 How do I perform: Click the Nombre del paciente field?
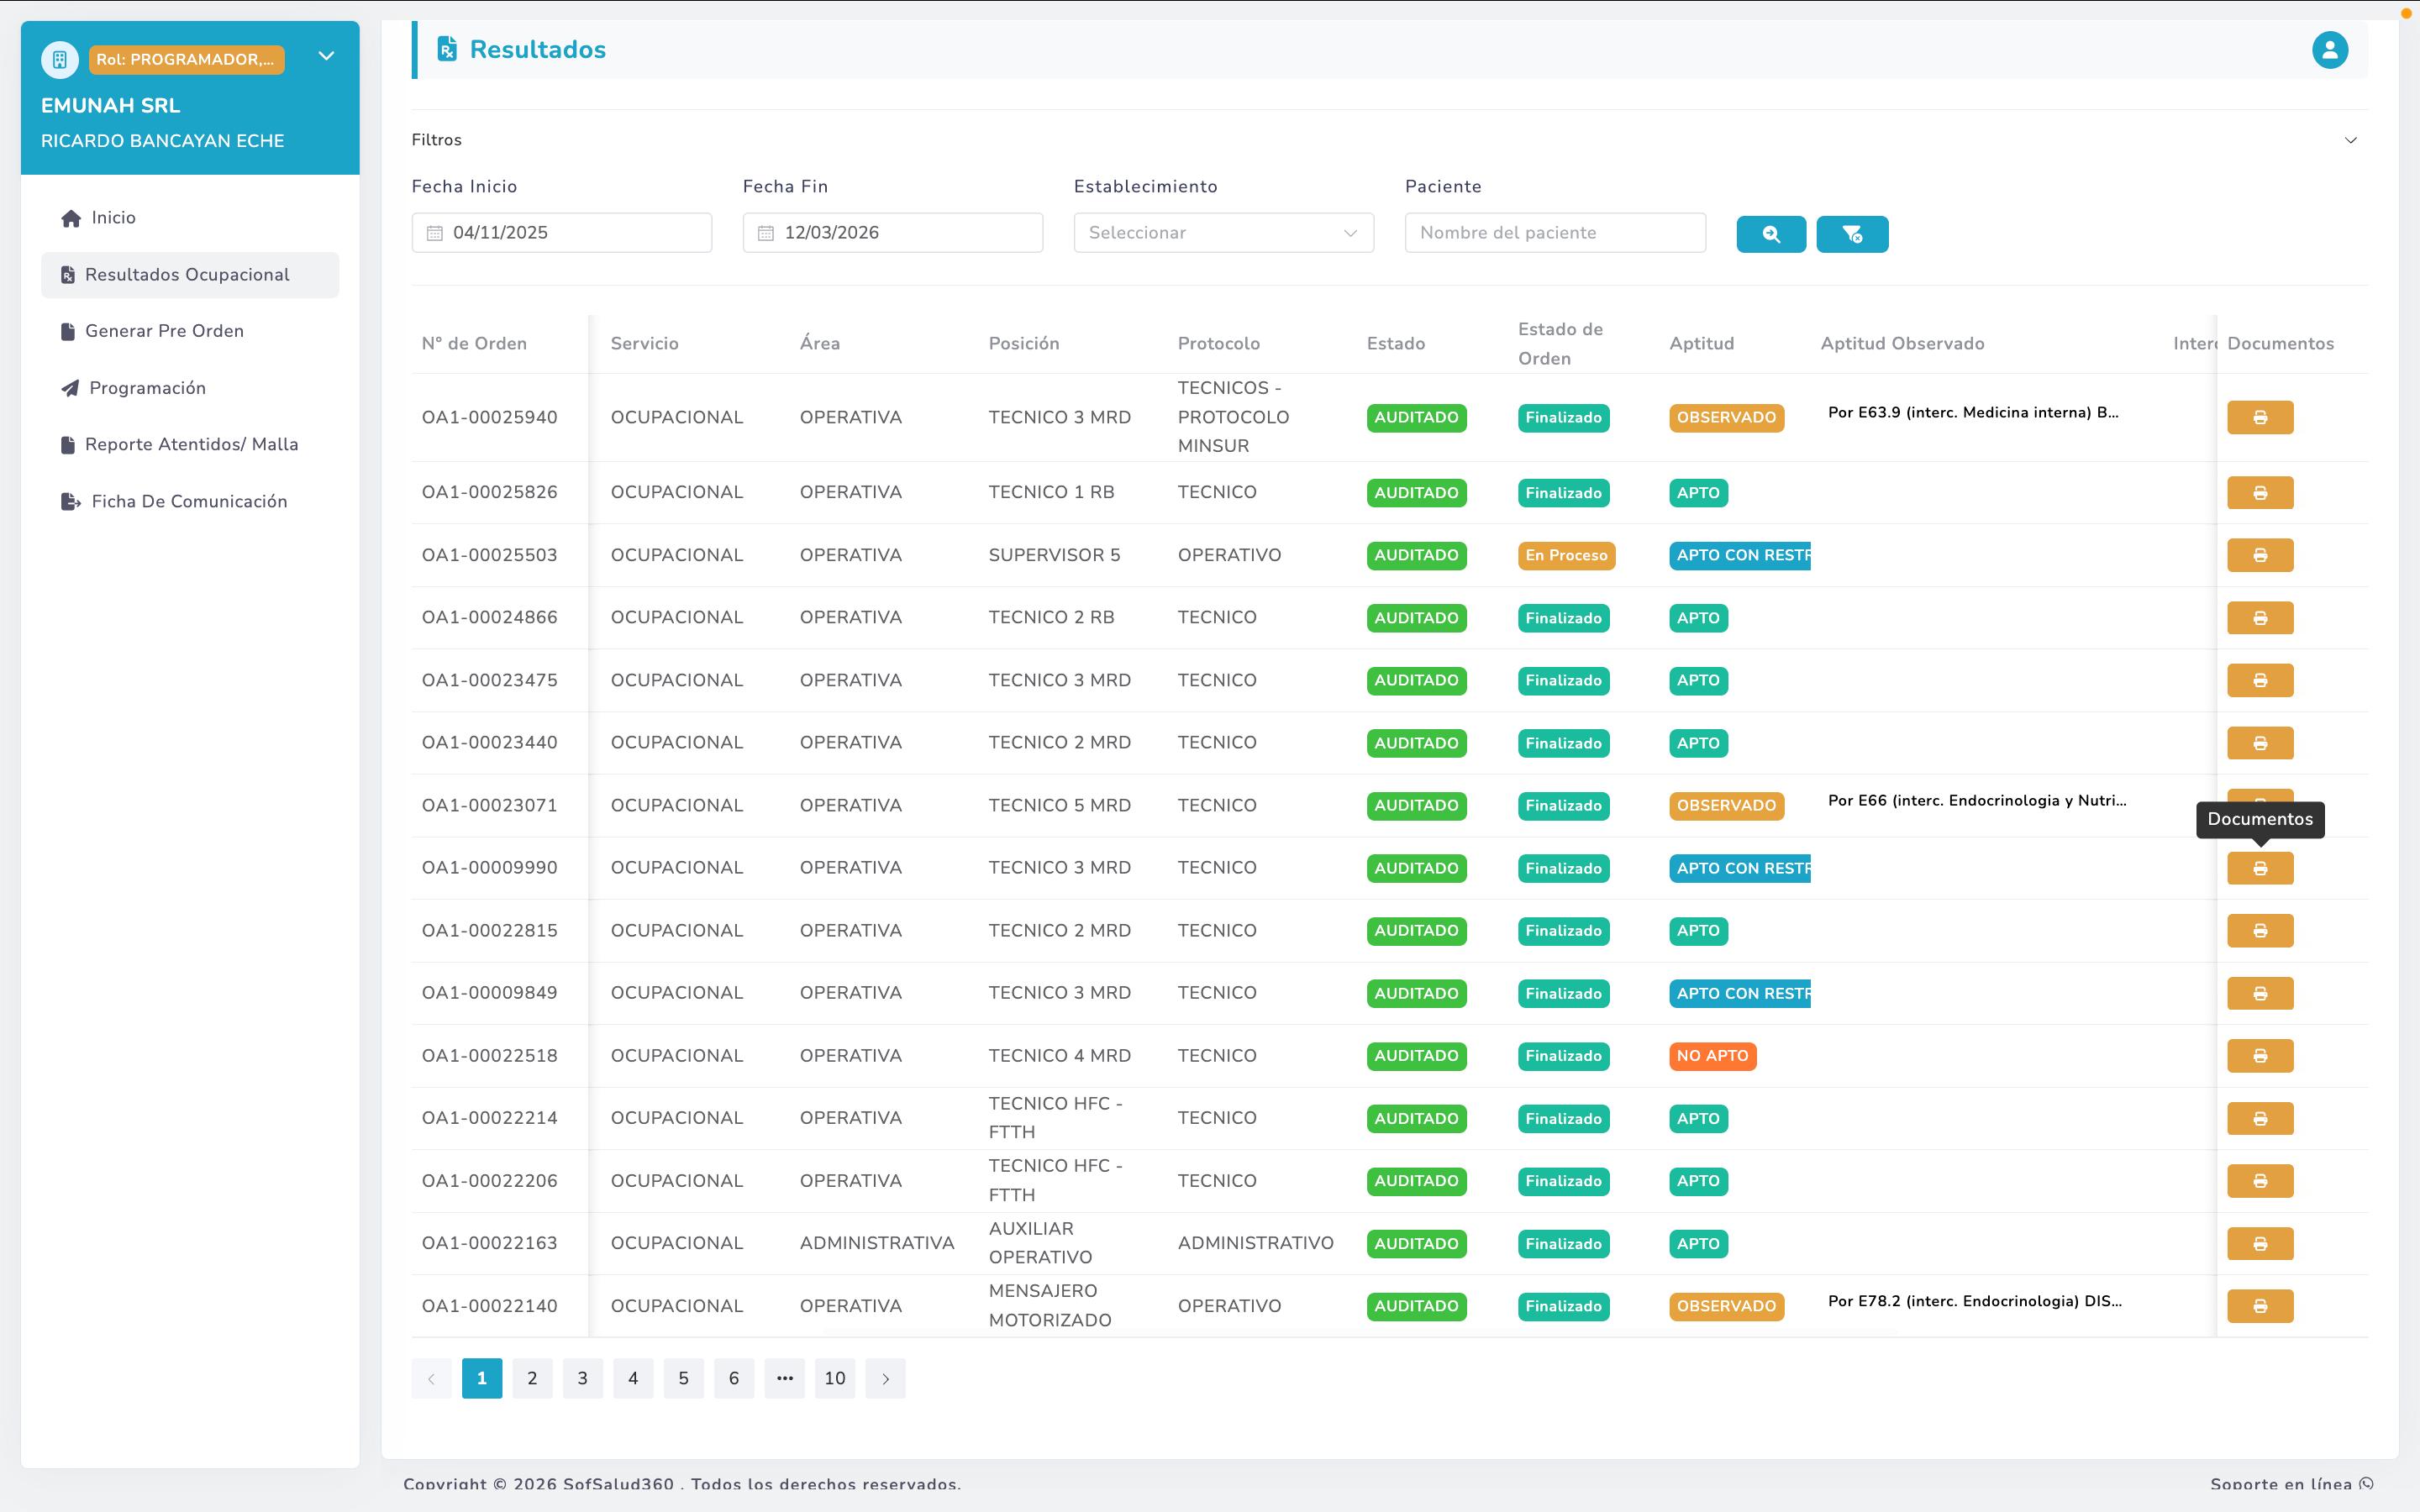click(x=1554, y=233)
